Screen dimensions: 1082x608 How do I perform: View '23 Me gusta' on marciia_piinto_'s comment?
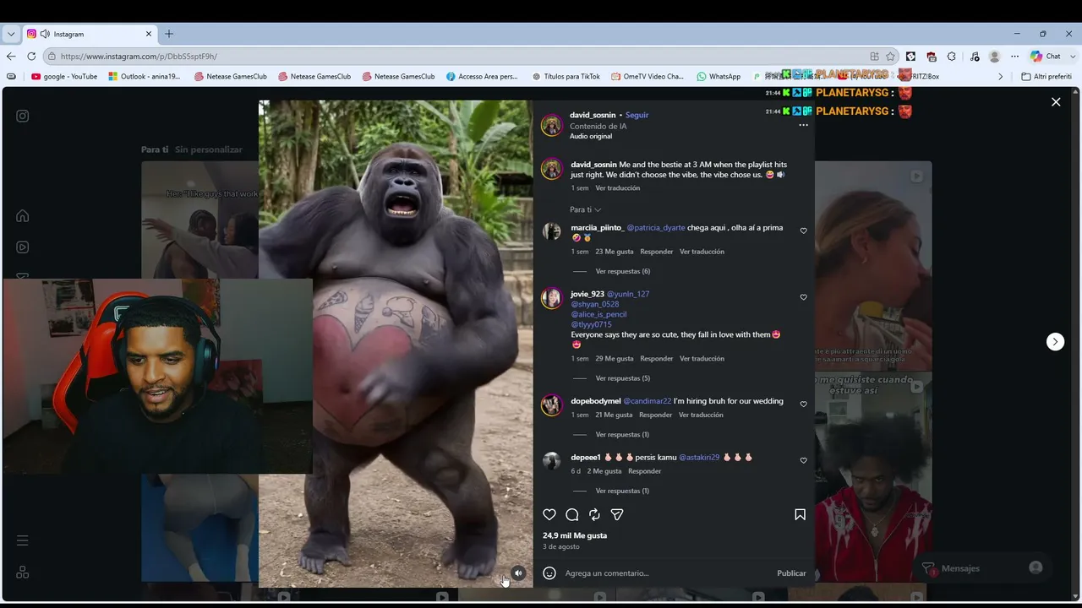pos(615,252)
